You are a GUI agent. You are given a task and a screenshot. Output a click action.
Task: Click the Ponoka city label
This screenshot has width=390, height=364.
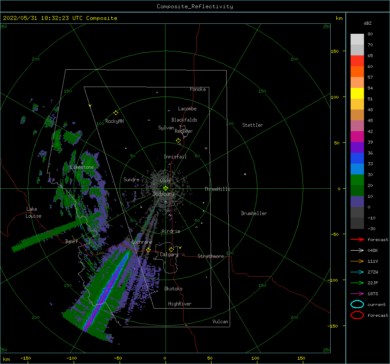click(198, 89)
